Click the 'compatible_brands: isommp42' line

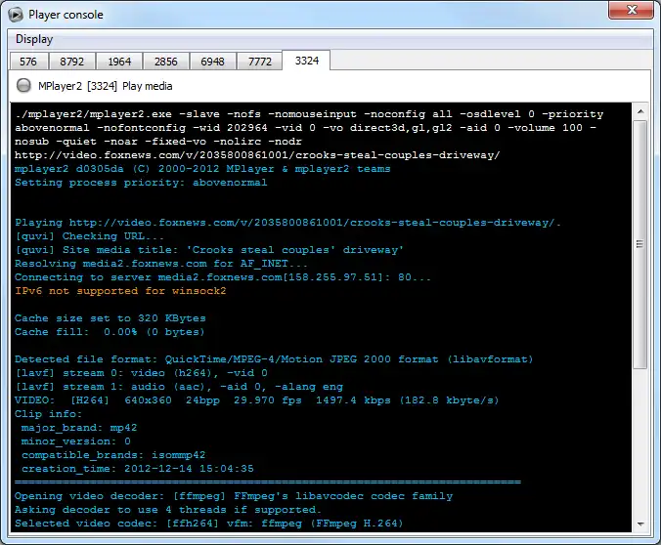[113, 455]
